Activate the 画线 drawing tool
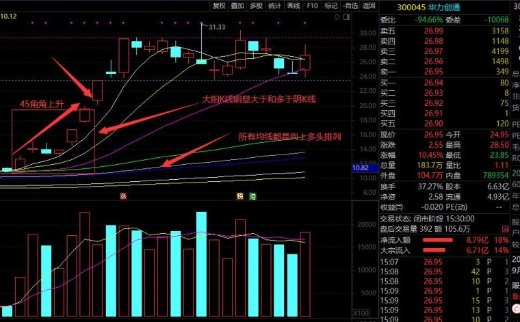Viewport: 520px width, 322px height. pos(294,5)
